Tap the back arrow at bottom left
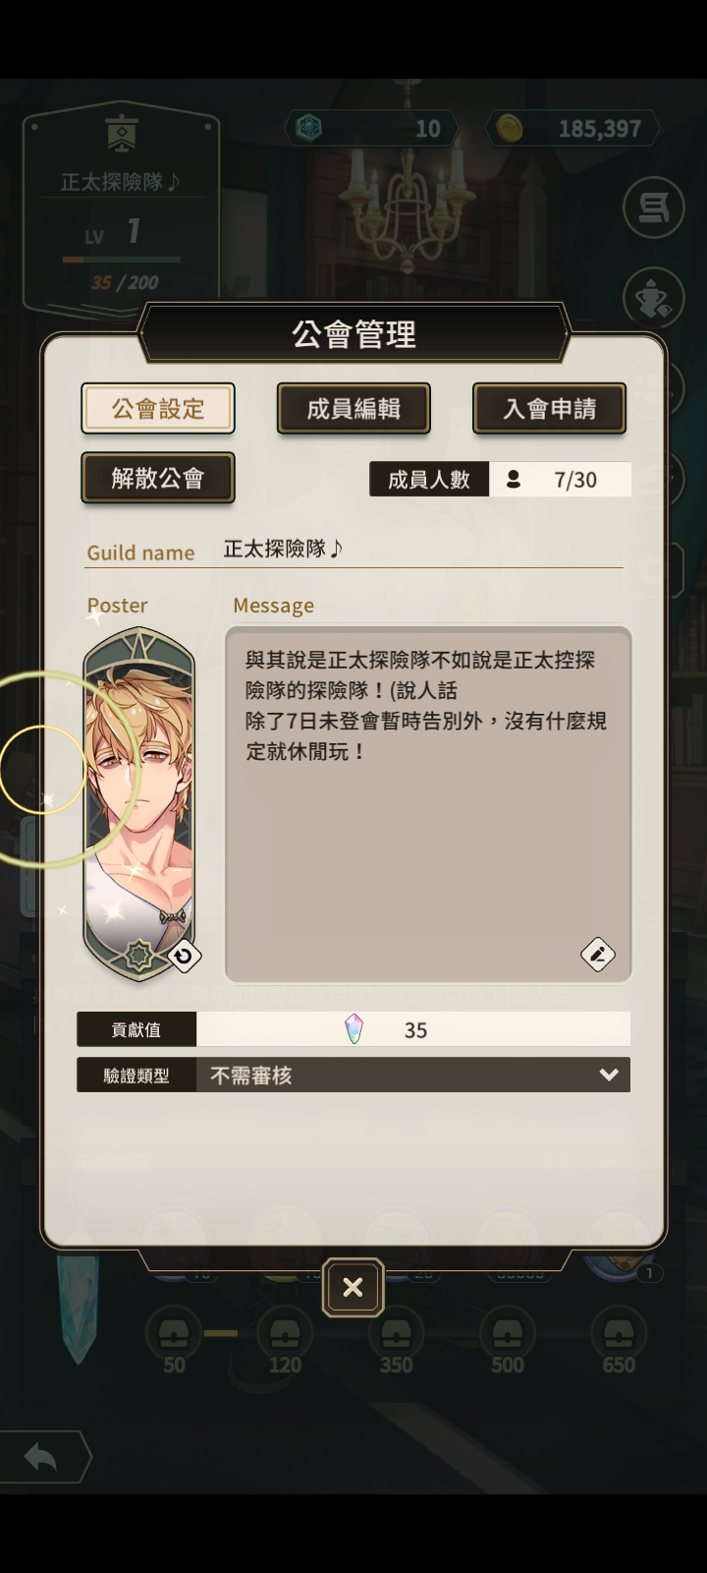Screen dimensions: 707x1573 click(x=41, y=1457)
